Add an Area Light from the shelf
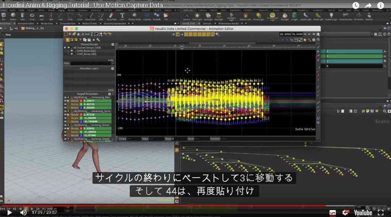This screenshot has height=217, width=391. click(x=219, y=16)
